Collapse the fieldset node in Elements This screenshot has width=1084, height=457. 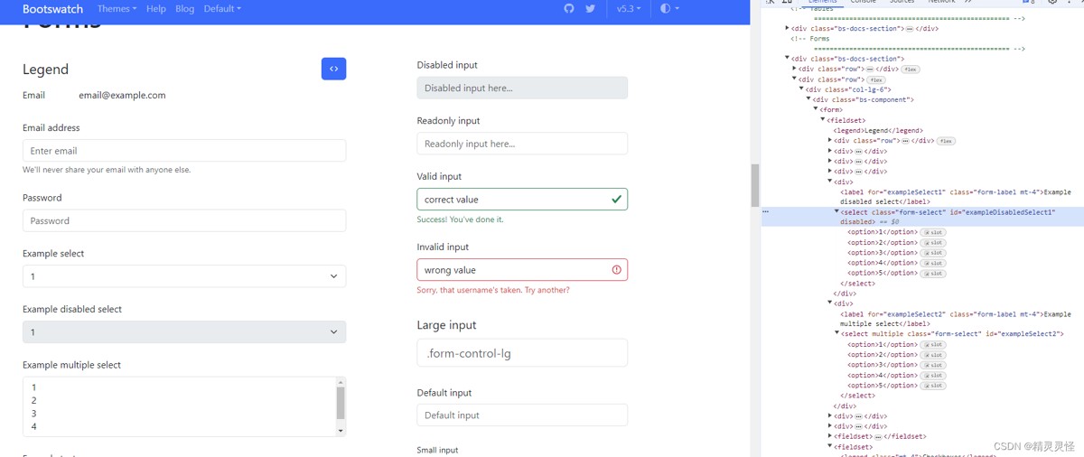823,120
